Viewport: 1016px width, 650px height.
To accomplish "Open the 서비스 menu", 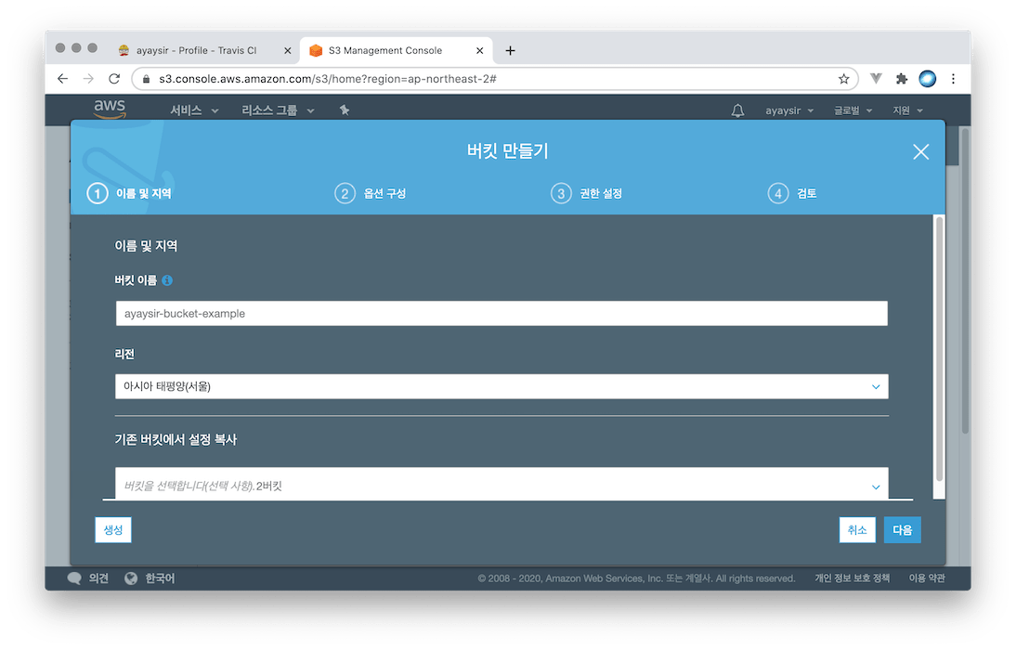I will point(193,110).
